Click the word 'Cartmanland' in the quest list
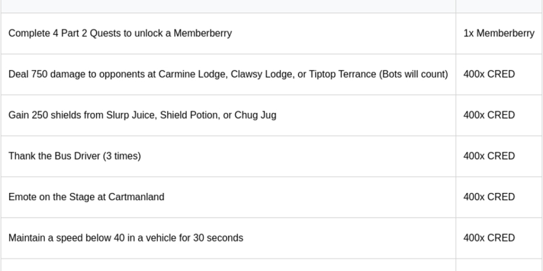The image size is (543, 271). (136, 197)
